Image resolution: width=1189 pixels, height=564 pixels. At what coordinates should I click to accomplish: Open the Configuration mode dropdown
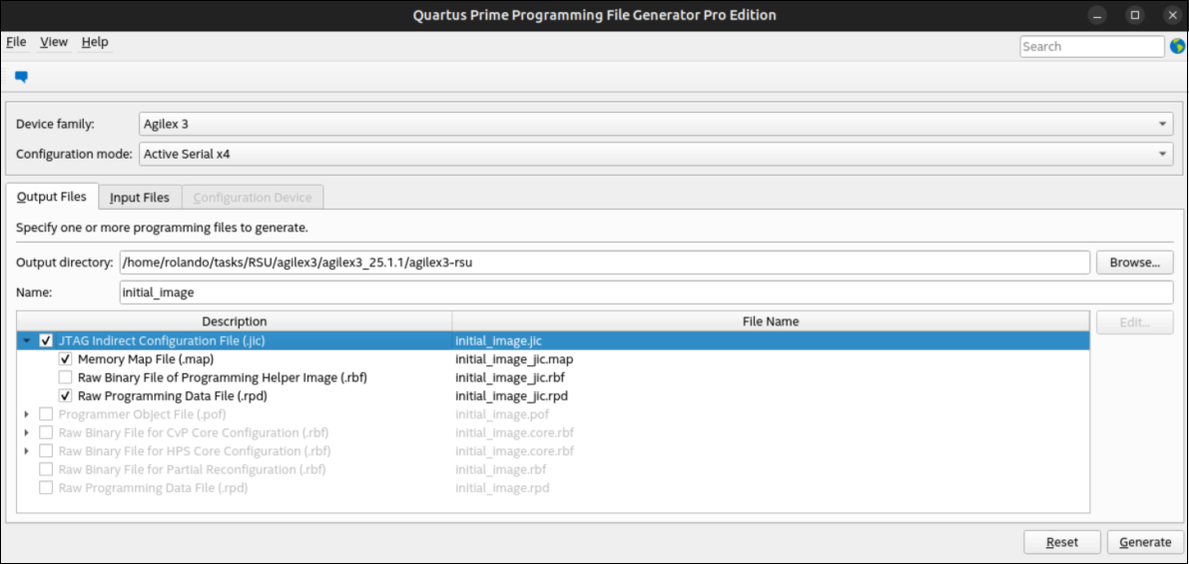pos(655,154)
